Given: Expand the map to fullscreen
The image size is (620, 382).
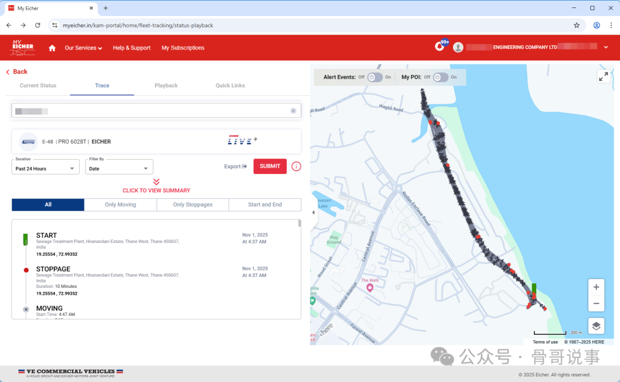Looking at the screenshot, I should click(603, 76).
